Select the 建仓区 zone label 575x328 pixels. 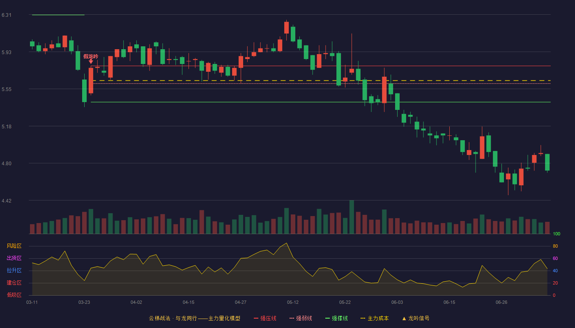tap(14, 283)
